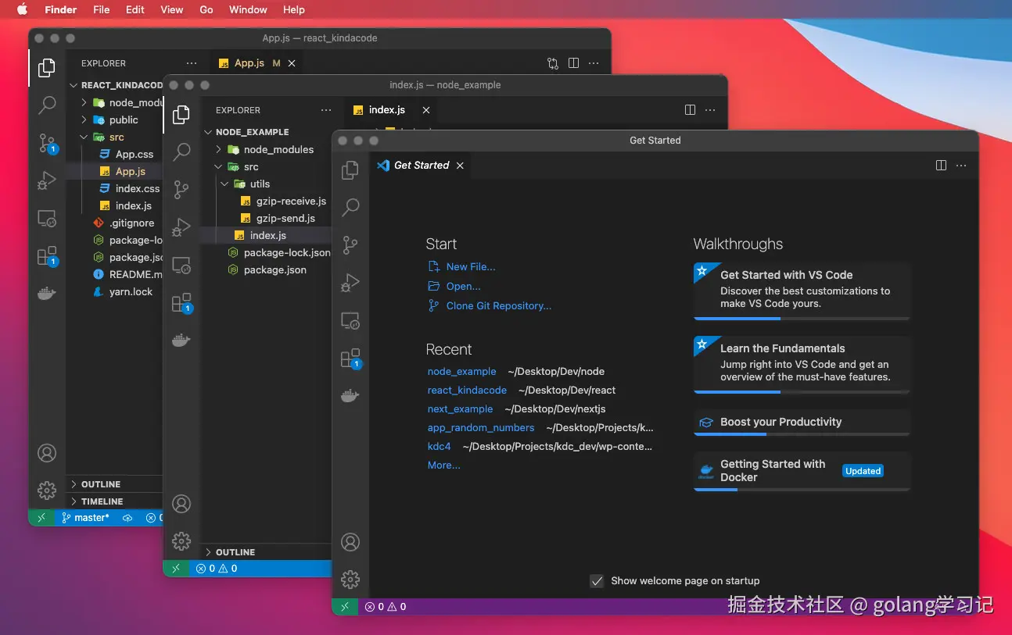
Task: Collapse src folder in node_example window
Action: [x=220, y=166]
